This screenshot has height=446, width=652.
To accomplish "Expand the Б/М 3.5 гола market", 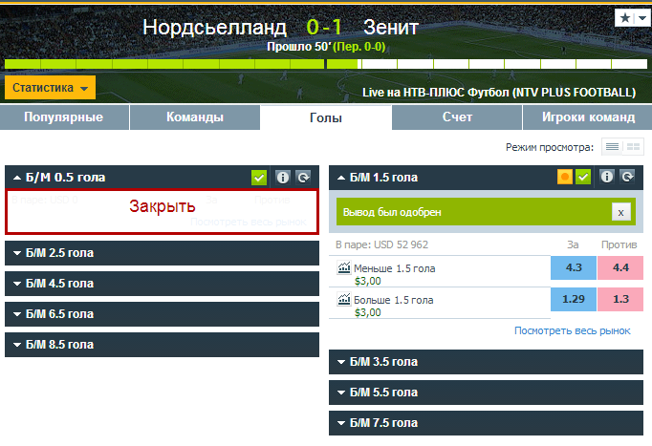I will [486, 362].
